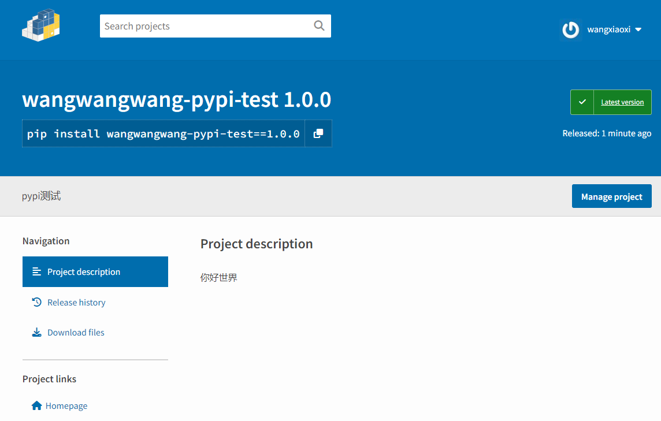Visit the project Homepage link
This screenshot has height=421, width=661.
pos(66,406)
